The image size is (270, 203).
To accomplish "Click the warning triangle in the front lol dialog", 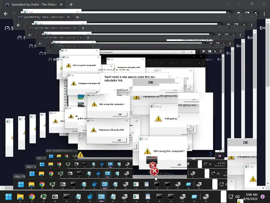I will point(147,151).
